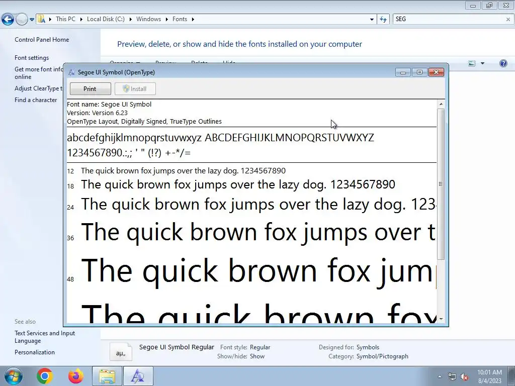Screen dimensions: 515x386
Task: Click the font viewer vertical scrollbar thumb
Action: pyautogui.click(x=441, y=184)
